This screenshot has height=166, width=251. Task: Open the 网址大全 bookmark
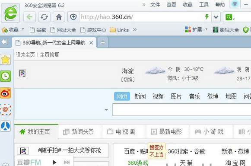63,30
